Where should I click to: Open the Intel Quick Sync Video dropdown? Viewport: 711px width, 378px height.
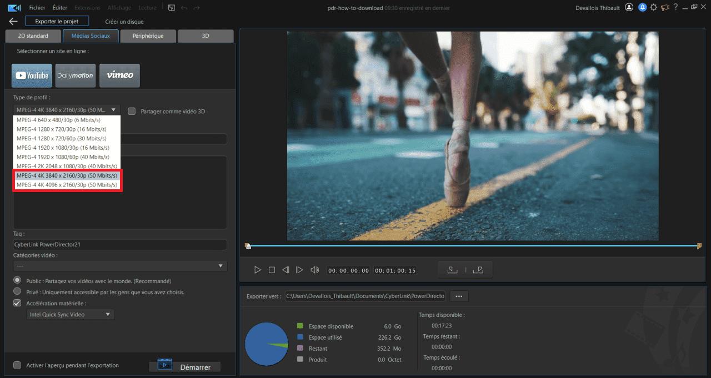[71, 314]
